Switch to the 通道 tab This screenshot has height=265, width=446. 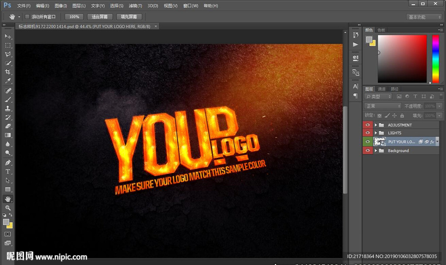click(382, 89)
